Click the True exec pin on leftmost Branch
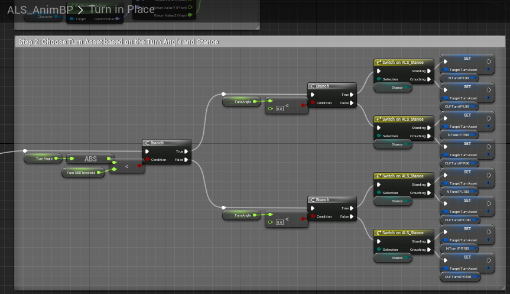510x294 pixels. (x=187, y=151)
